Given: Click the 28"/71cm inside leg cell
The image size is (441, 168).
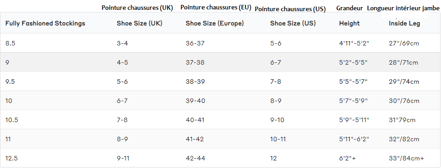Looking at the screenshot, I should point(403,62).
